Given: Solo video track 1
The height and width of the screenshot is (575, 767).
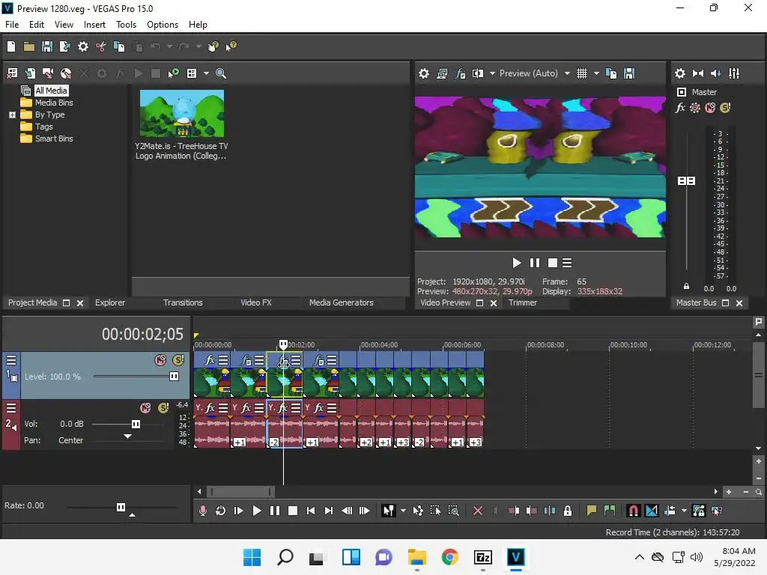Looking at the screenshot, I should (178, 360).
